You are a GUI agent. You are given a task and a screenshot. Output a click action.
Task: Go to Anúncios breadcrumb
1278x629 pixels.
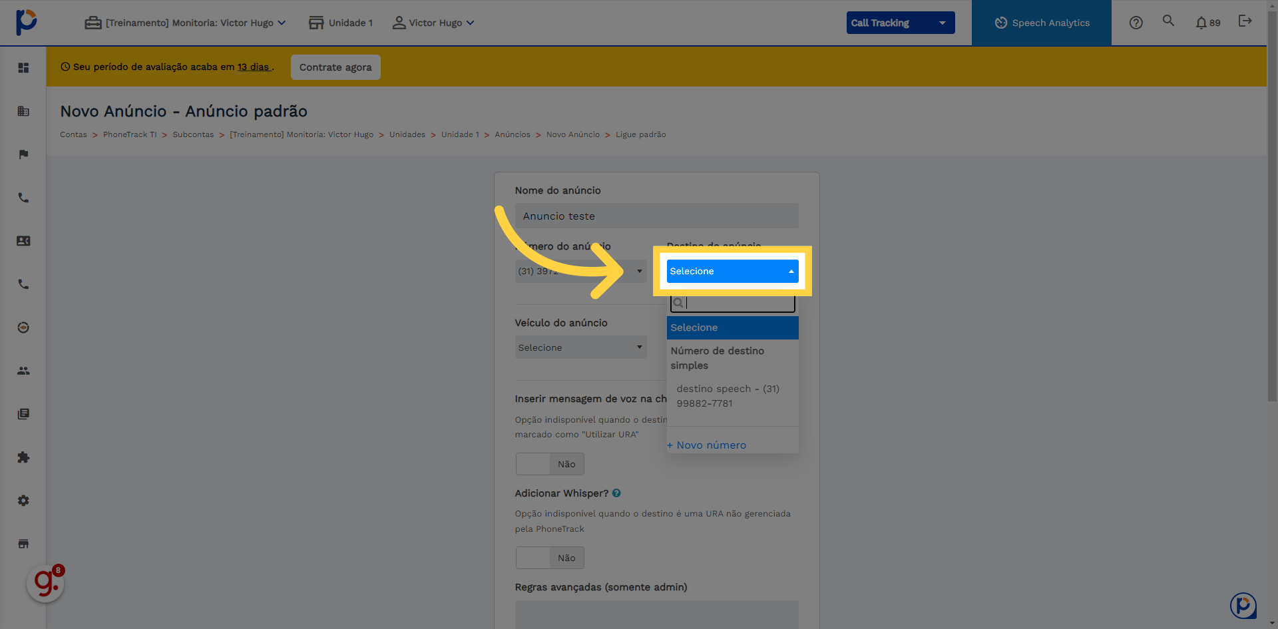(x=513, y=134)
